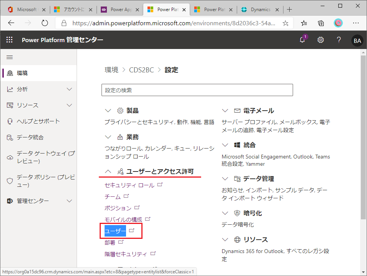367x276 pixels.
Task: Reload the page with refresh icon
Action: point(44,23)
